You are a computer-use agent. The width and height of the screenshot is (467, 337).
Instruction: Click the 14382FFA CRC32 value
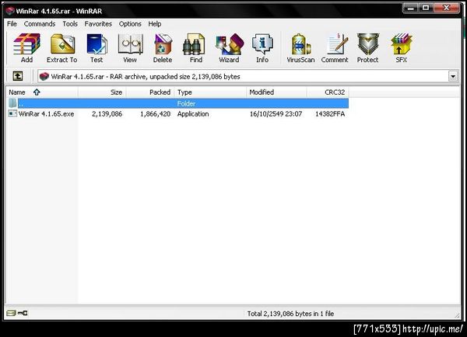click(x=330, y=114)
